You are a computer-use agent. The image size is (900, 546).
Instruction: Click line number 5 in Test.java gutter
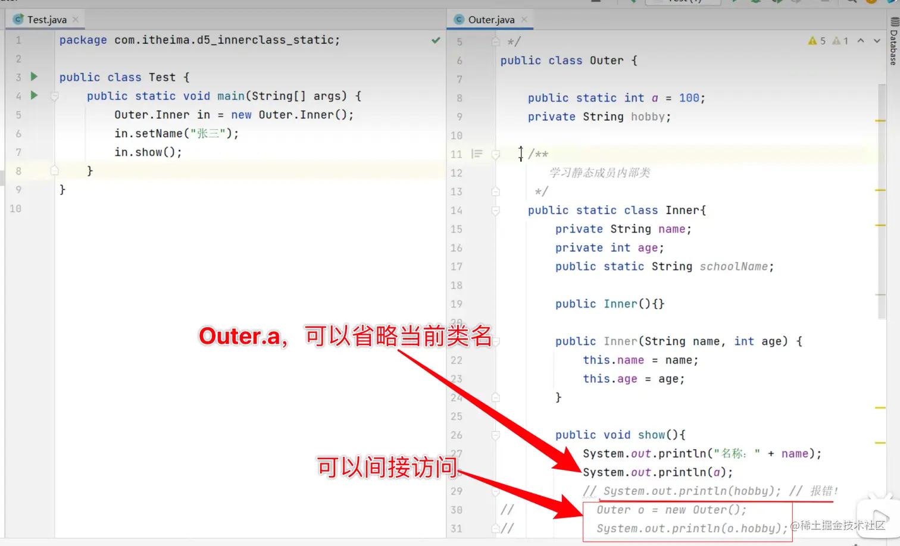pos(18,115)
